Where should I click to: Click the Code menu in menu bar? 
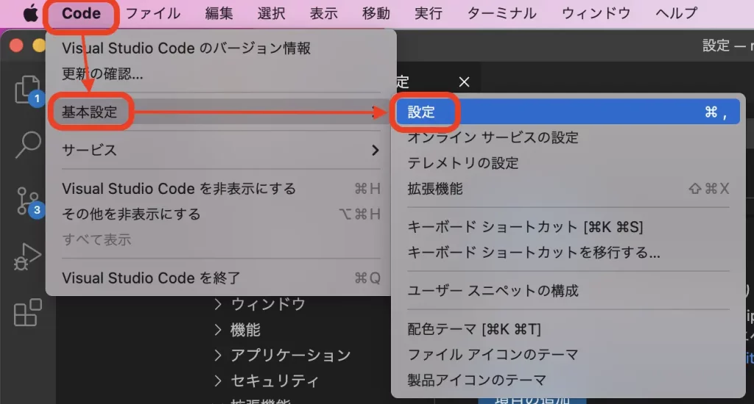click(x=81, y=13)
